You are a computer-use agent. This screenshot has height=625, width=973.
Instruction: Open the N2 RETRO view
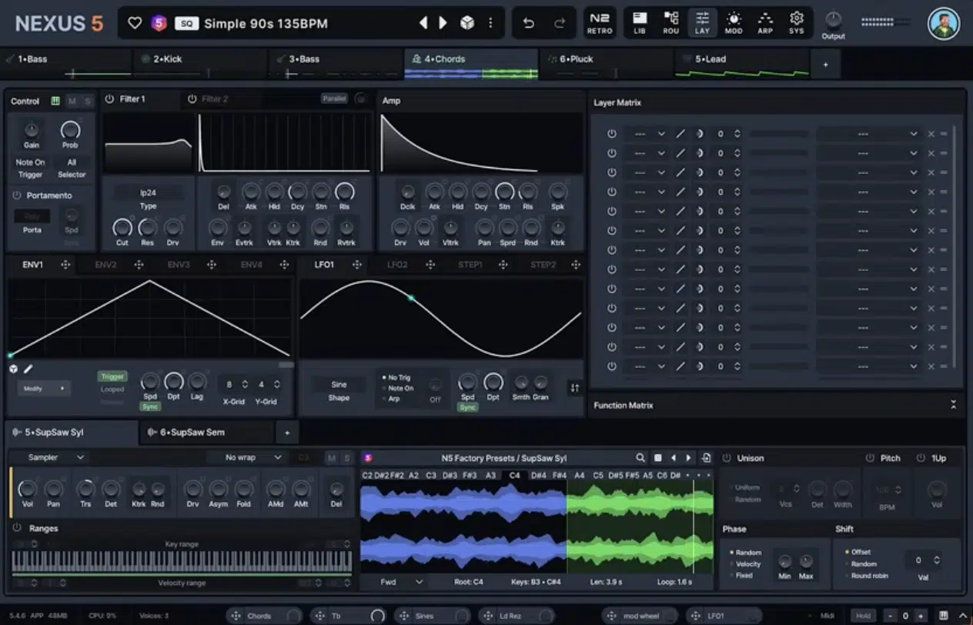(x=600, y=23)
